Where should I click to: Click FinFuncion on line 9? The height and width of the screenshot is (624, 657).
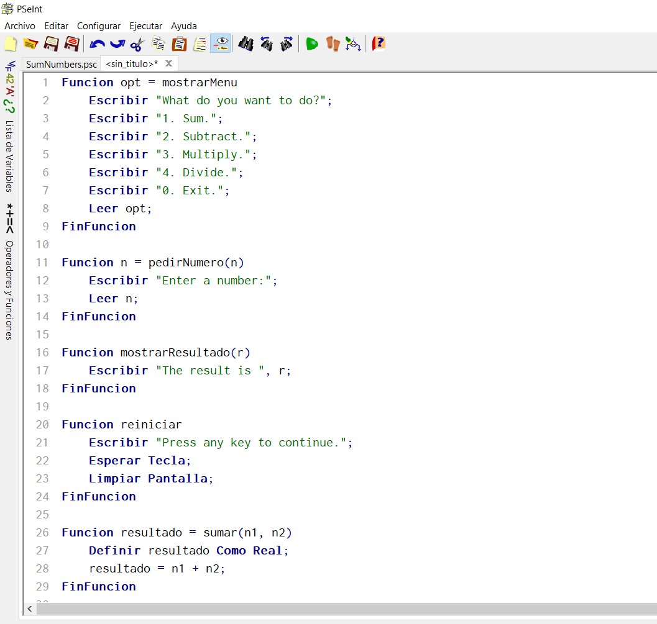(x=99, y=227)
